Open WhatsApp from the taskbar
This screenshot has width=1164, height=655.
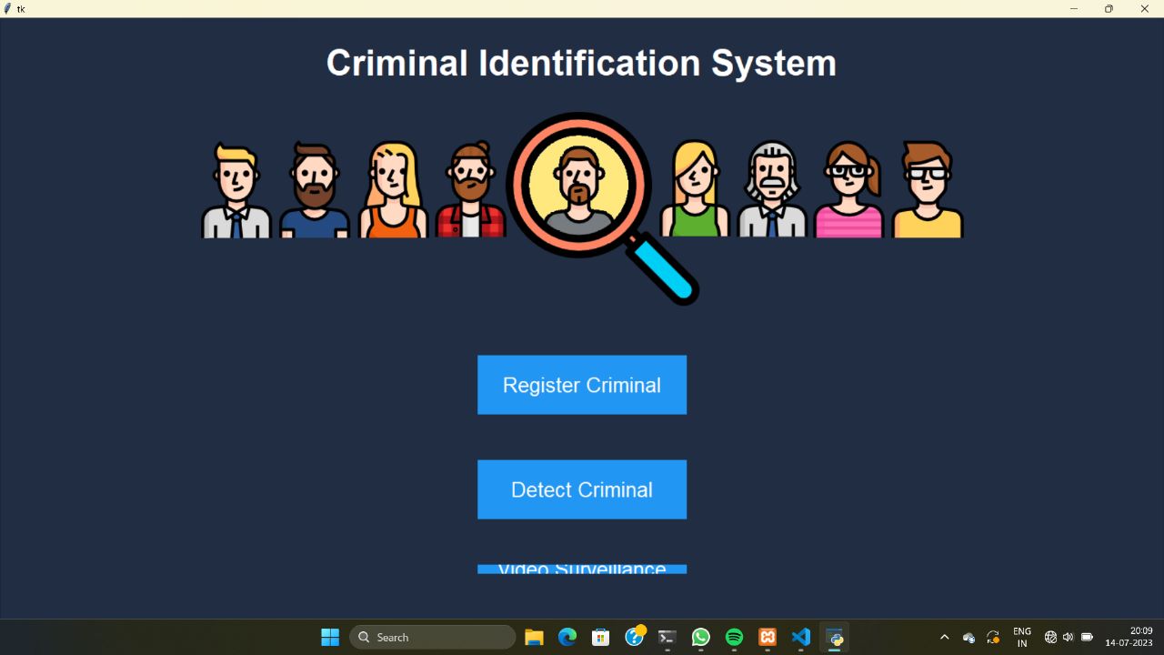(700, 637)
